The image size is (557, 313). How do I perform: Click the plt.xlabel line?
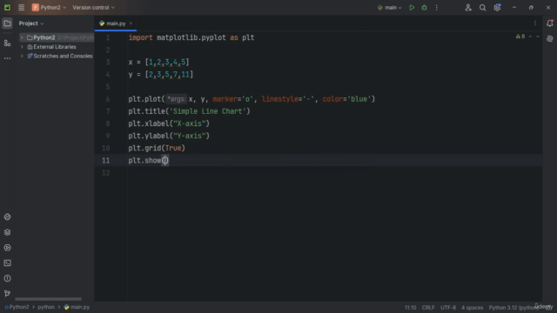[169, 123]
